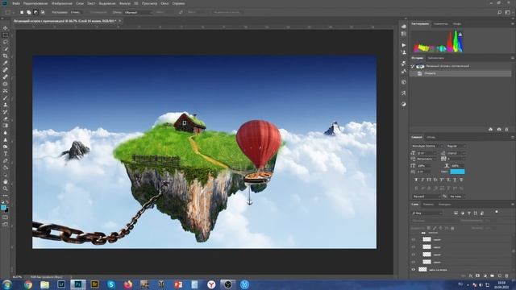Select the Hand tool
Viewport: 516px width, 290px height.
(6, 181)
